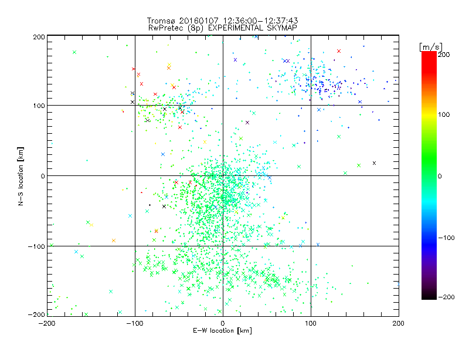Click the N-S axis tick label "100"
The width and height of the screenshot is (469, 352).
39,106
